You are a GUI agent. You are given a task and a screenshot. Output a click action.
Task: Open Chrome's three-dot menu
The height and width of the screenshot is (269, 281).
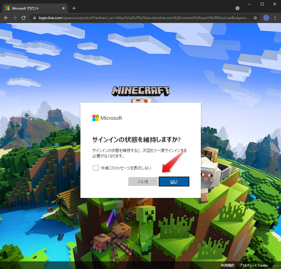coord(275,18)
